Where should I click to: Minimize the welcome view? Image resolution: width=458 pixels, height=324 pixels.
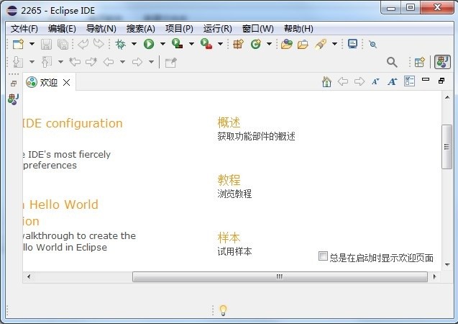[426, 79]
